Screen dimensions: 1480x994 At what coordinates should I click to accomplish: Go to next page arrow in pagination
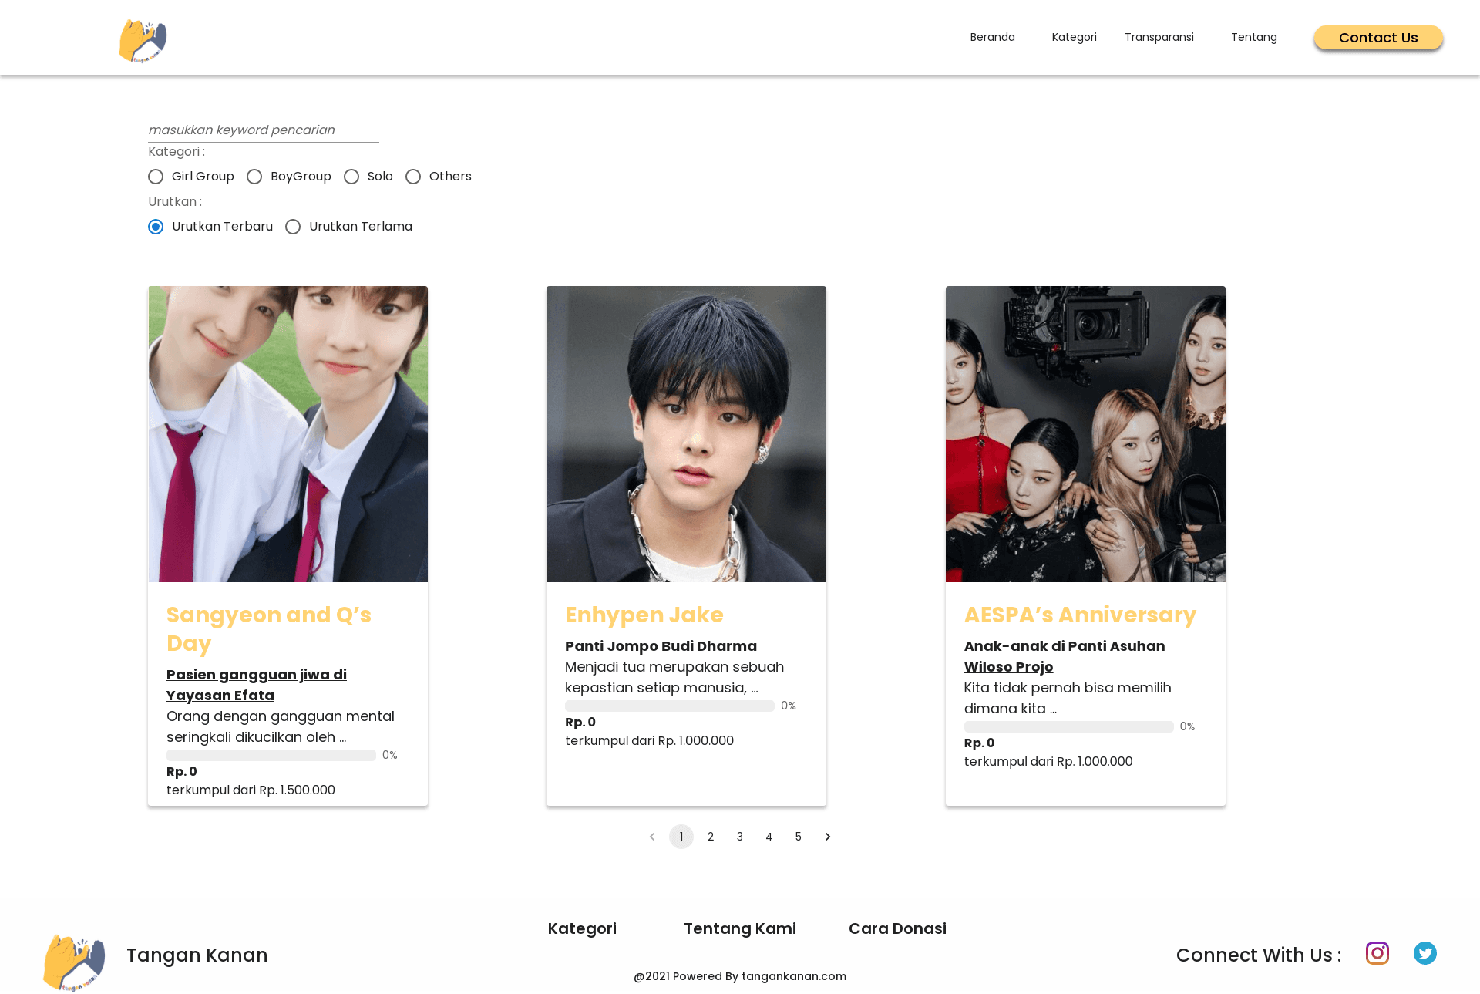828,837
